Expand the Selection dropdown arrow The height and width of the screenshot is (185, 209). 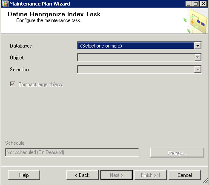[x=198, y=70]
